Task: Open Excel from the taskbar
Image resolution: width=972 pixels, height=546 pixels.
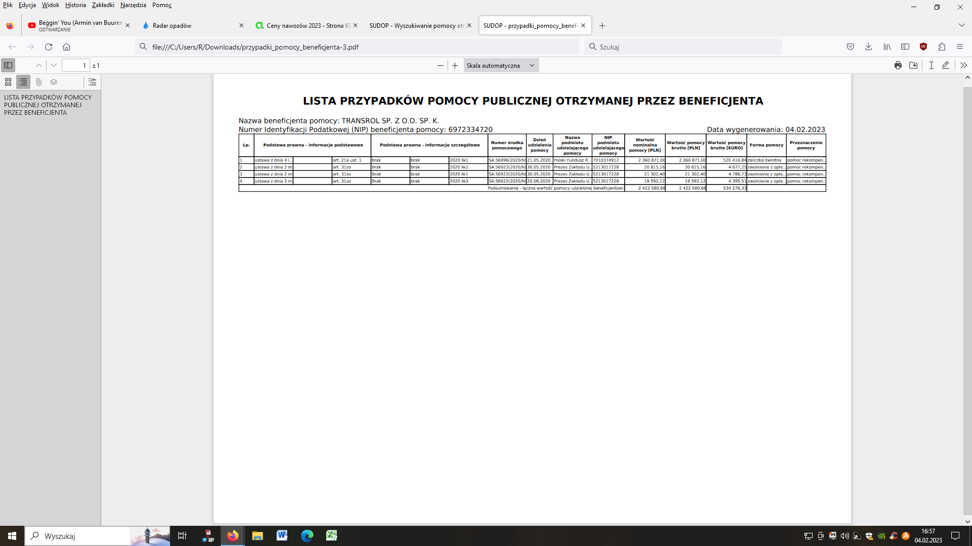Action: [x=332, y=535]
